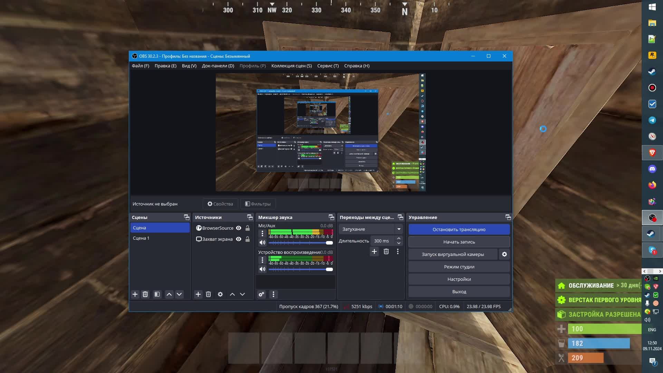Hide Захват экрана source visibility

coord(239,239)
